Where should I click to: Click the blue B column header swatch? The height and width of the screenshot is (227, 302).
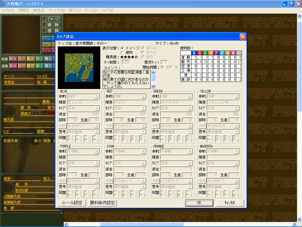pos(194,53)
